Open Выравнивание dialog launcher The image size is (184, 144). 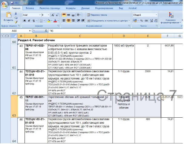pos(129,26)
